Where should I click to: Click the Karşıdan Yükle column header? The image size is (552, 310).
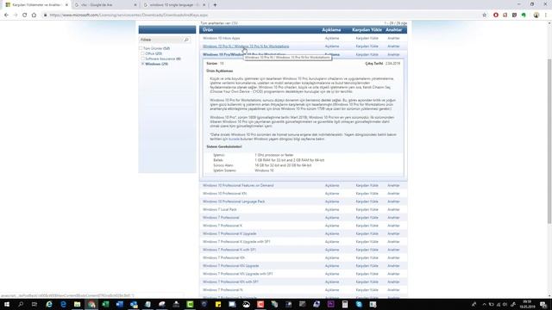click(x=367, y=30)
